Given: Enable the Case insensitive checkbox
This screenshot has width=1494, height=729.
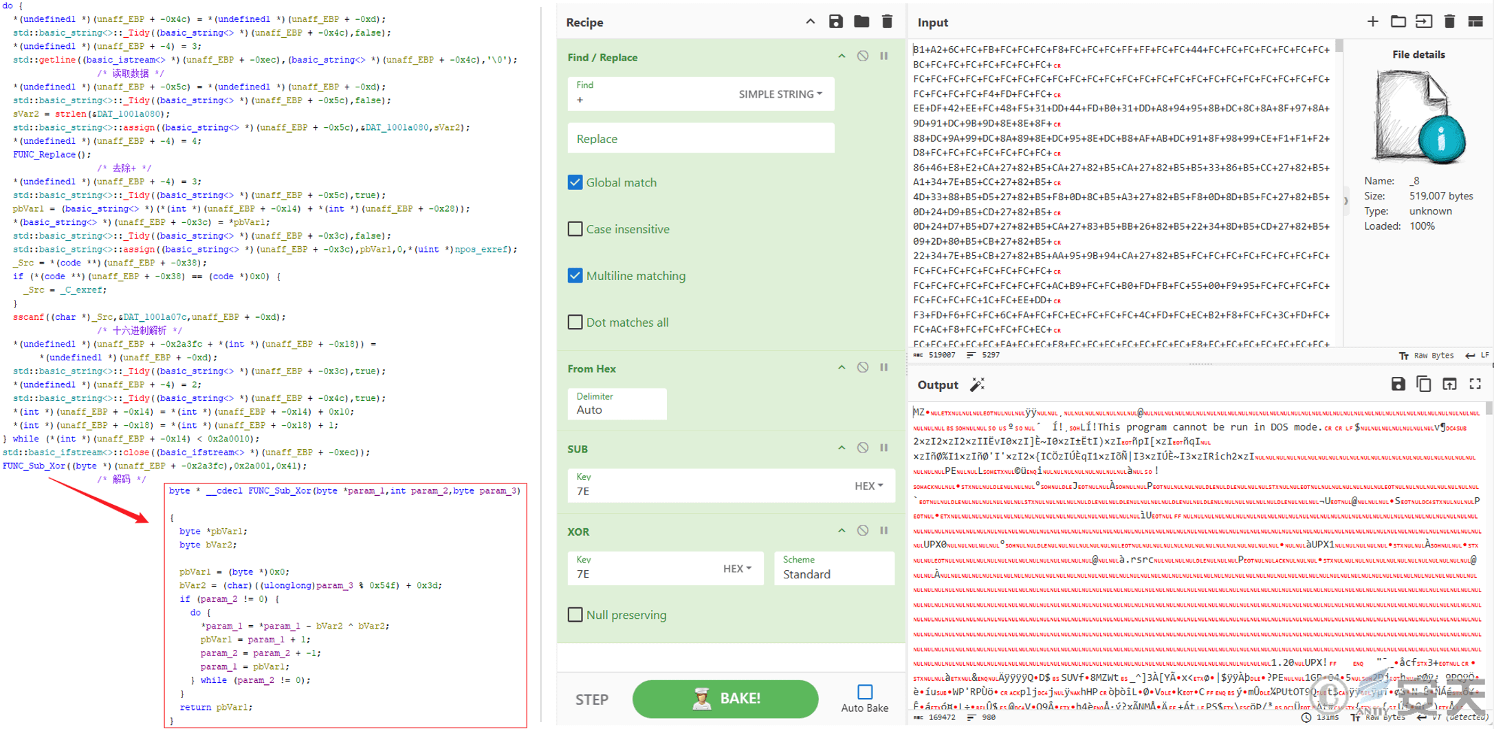Looking at the screenshot, I should (575, 229).
